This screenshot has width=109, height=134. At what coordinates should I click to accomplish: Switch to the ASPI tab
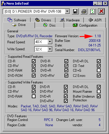[95, 20]
